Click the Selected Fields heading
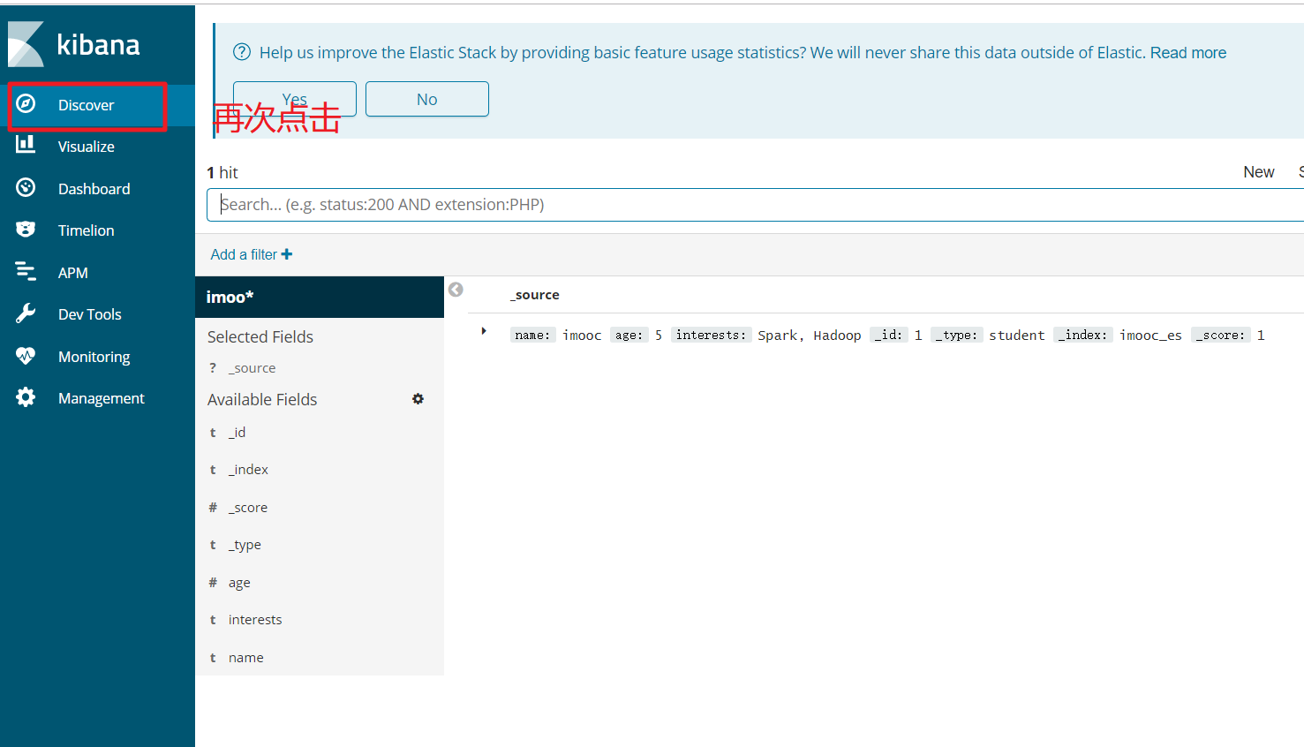 tap(260, 336)
